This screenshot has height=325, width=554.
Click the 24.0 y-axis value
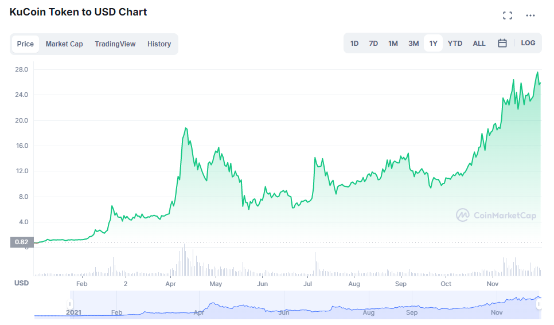point(22,95)
